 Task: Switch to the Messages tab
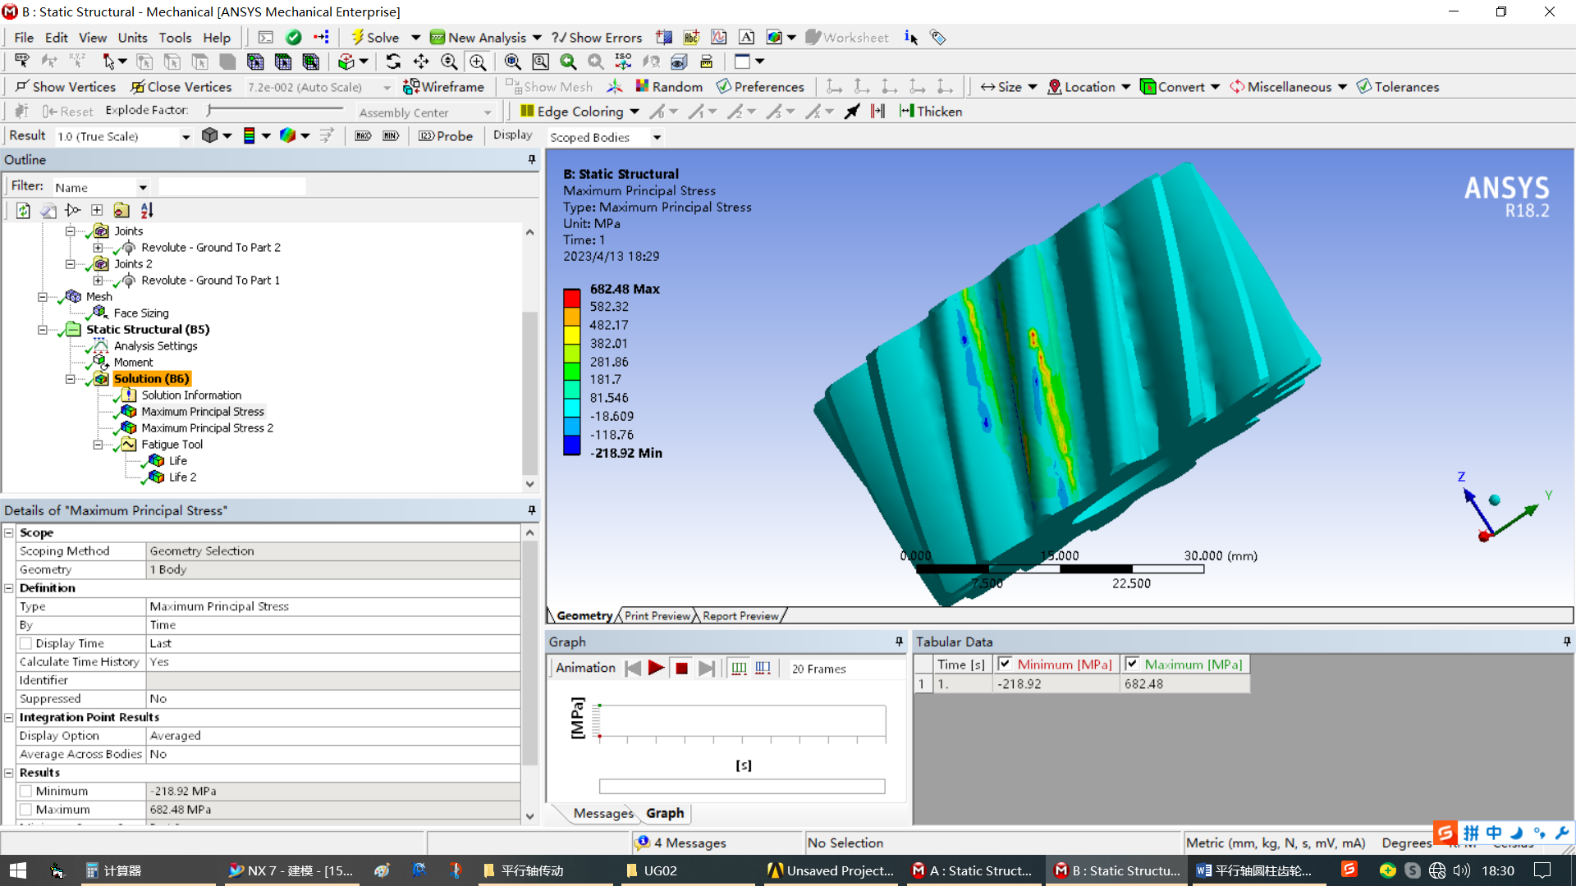click(x=603, y=814)
